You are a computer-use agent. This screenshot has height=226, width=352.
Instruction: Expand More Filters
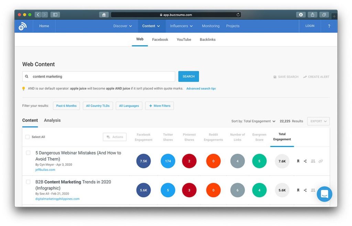tap(159, 106)
